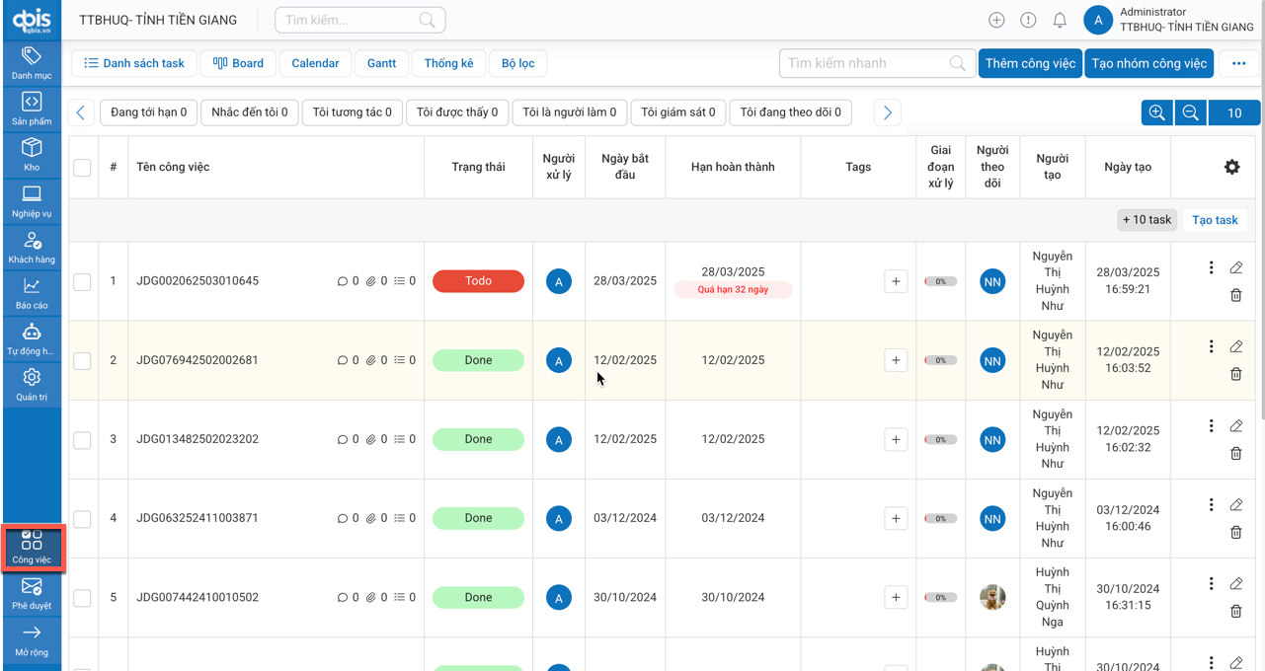
Task: Click the zoom out magnifier button
Action: 1191,112
